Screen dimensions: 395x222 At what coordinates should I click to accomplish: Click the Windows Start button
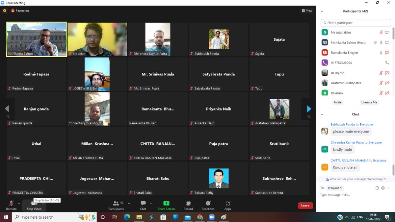(x=6, y=217)
